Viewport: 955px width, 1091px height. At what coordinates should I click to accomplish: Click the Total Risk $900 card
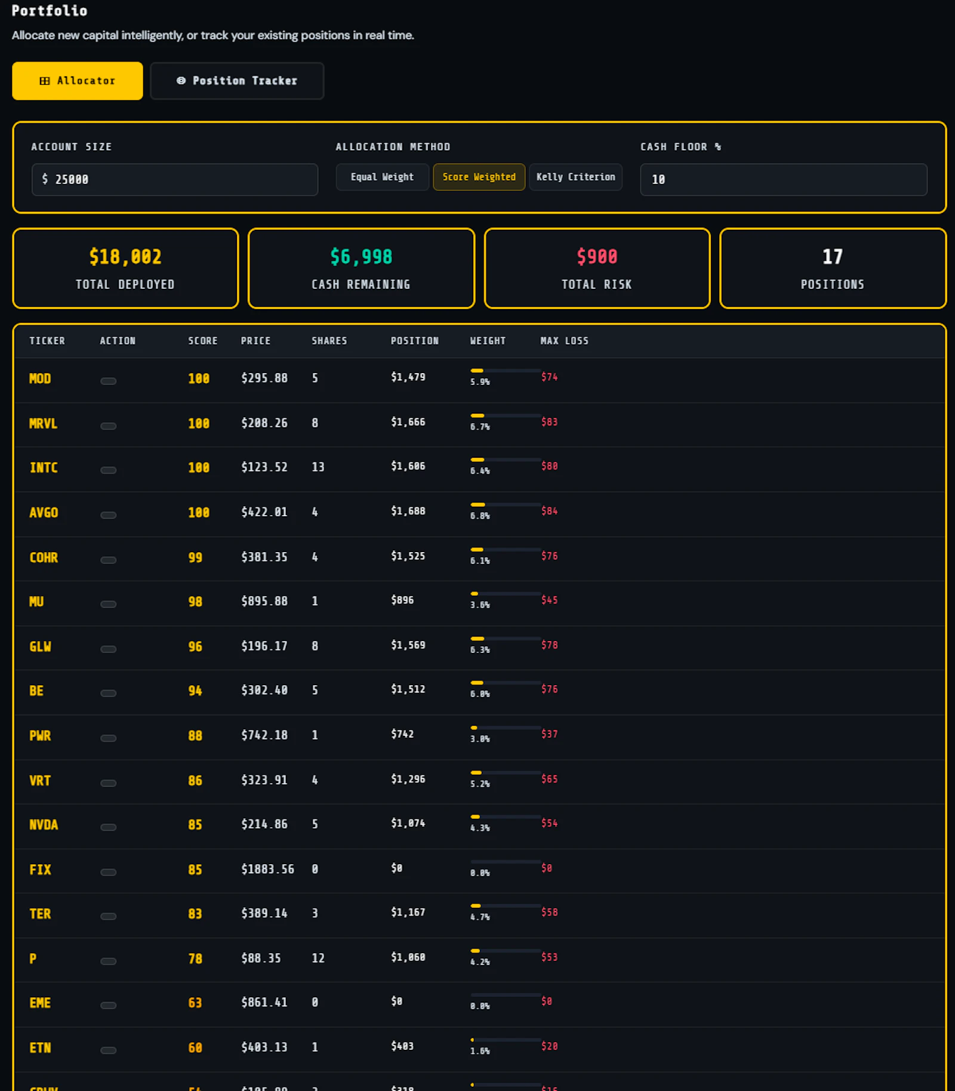597,268
